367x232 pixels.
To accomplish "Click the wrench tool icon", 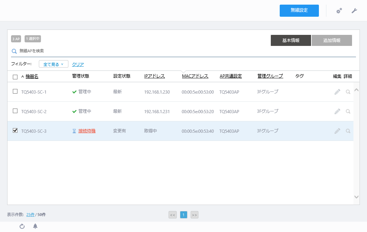I will [354, 11].
